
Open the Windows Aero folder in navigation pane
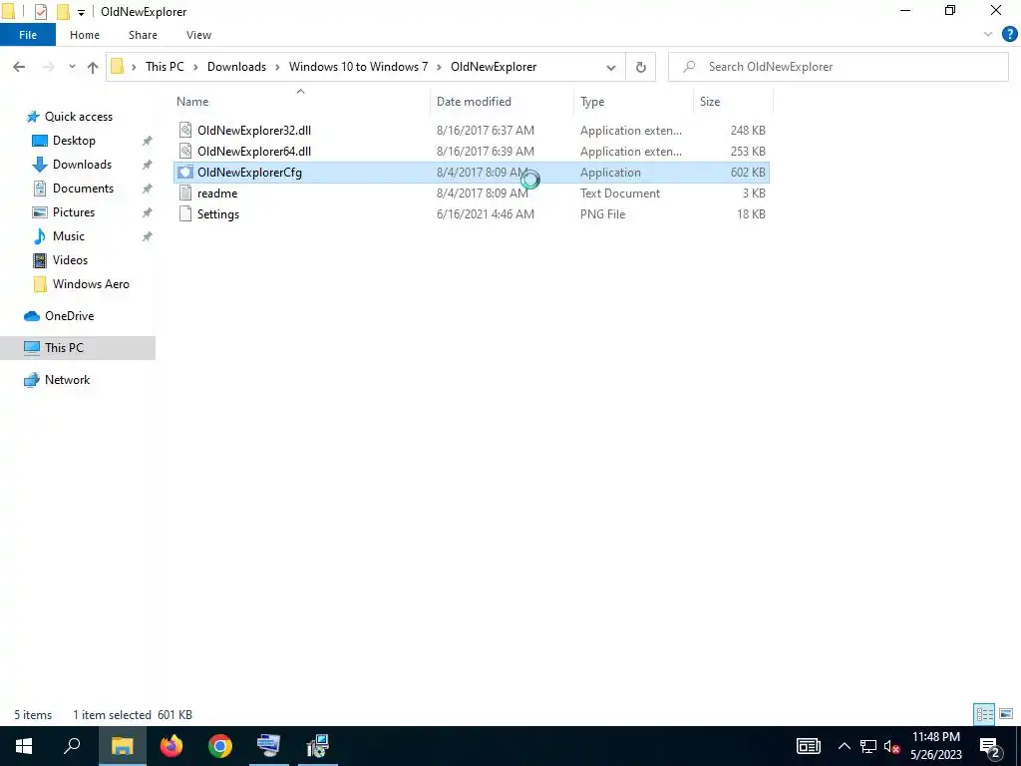91,284
